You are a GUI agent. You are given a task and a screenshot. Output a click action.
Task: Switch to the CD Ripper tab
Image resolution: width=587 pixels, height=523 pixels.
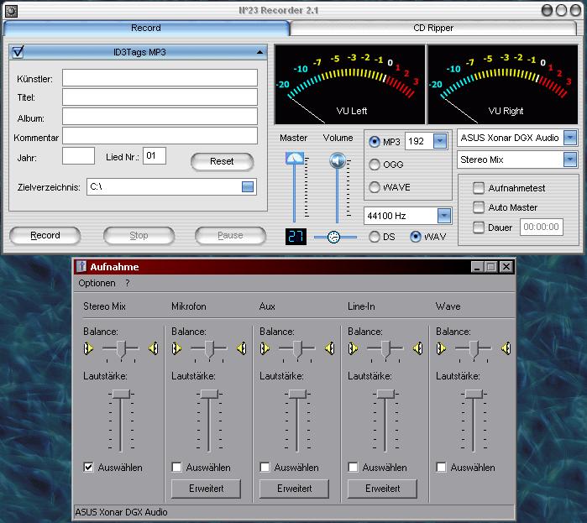click(x=433, y=28)
